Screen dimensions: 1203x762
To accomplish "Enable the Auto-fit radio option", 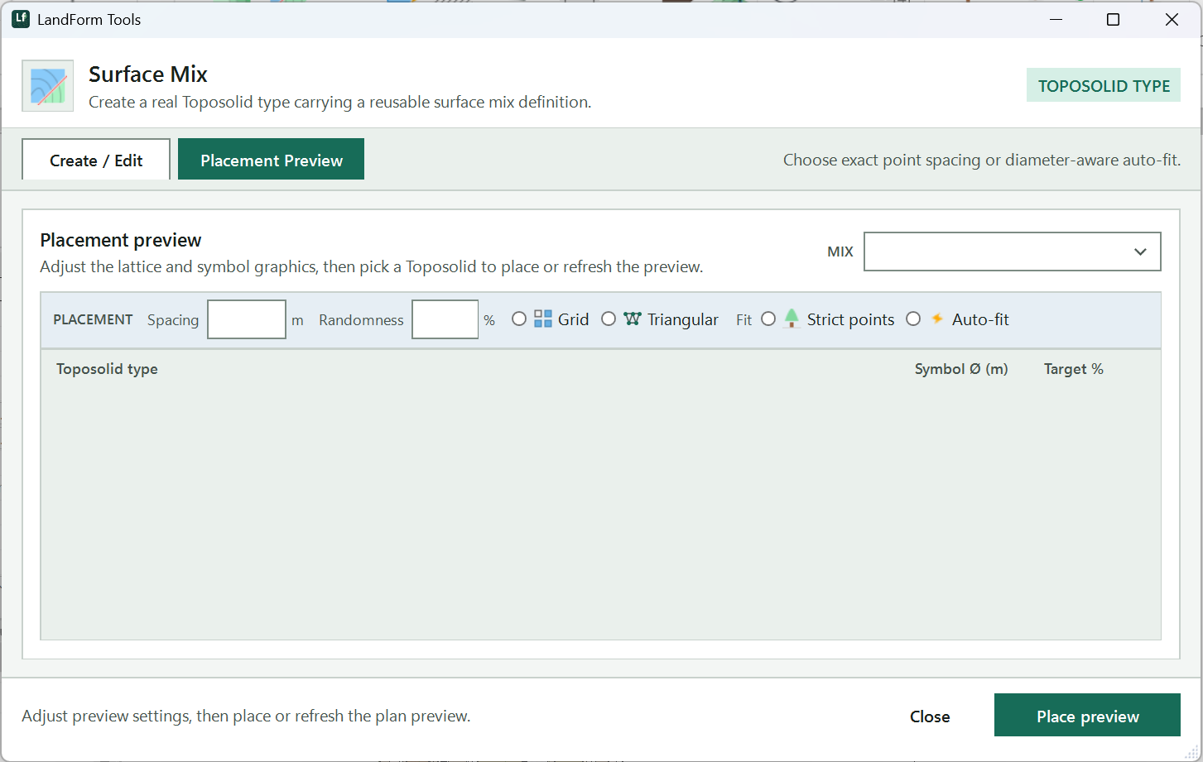I will [x=913, y=319].
